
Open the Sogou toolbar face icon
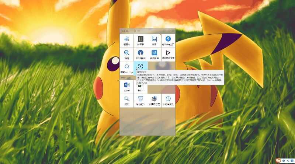coord(292,161)
